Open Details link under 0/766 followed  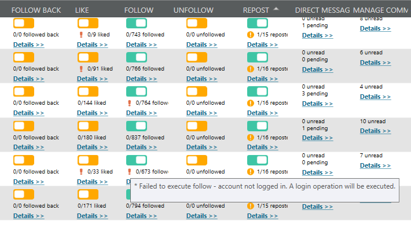coord(142,79)
